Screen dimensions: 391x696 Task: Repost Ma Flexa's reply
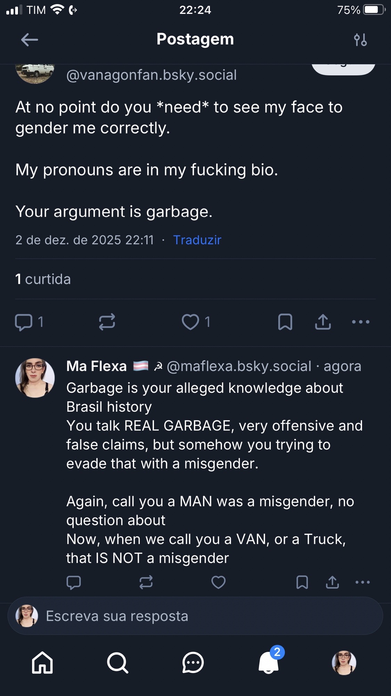[x=146, y=582]
